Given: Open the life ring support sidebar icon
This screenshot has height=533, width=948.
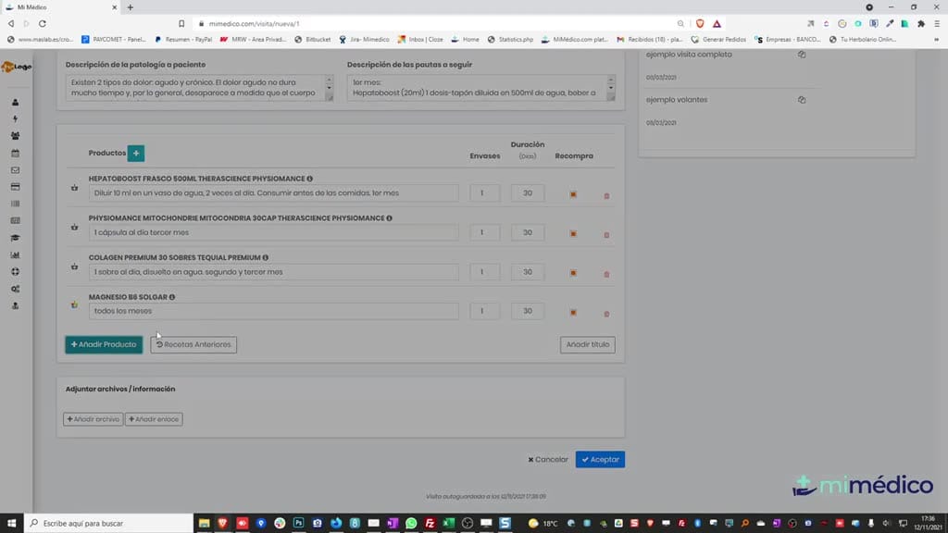Looking at the screenshot, I should (x=15, y=272).
